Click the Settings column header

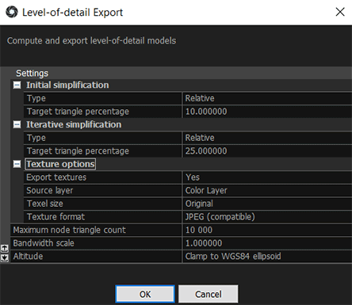(33, 73)
